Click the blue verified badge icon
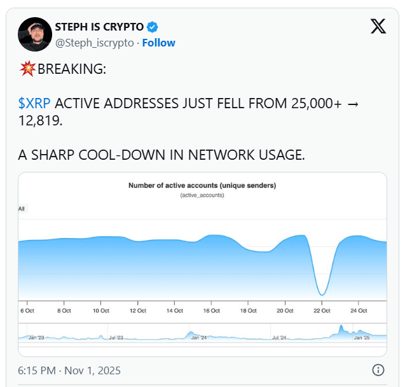 click(153, 27)
